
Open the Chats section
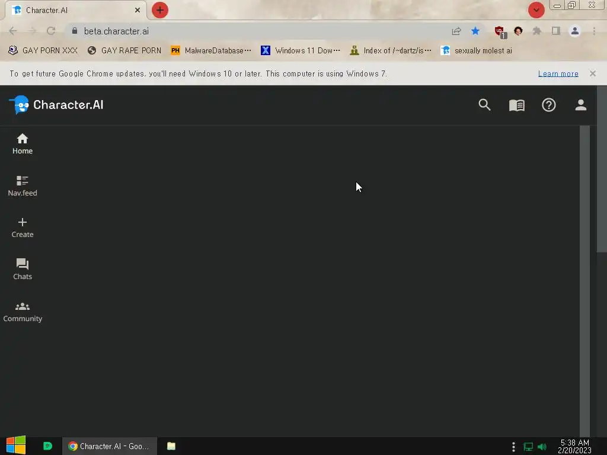pos(23,270)
